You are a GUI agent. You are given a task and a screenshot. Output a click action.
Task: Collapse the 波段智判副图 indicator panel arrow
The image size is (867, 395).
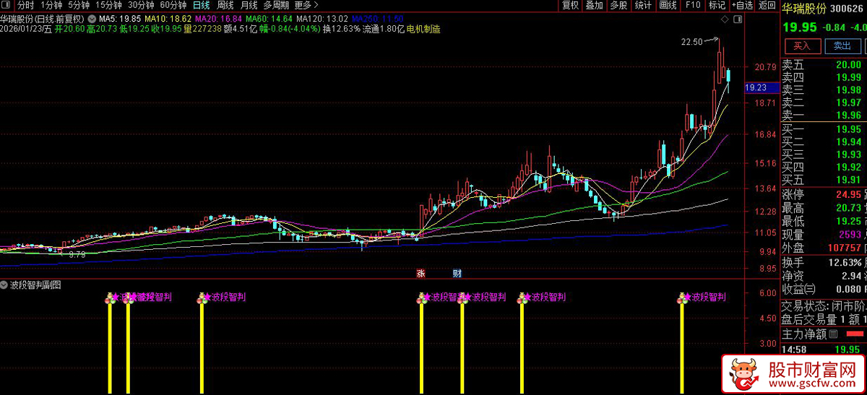coord(4,285)
